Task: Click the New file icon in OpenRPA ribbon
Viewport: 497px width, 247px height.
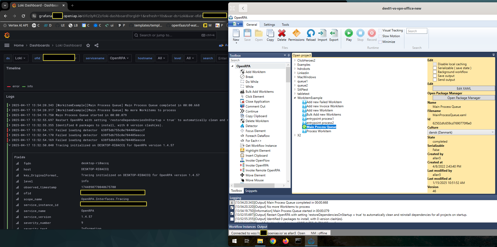Action: [236, 33]
